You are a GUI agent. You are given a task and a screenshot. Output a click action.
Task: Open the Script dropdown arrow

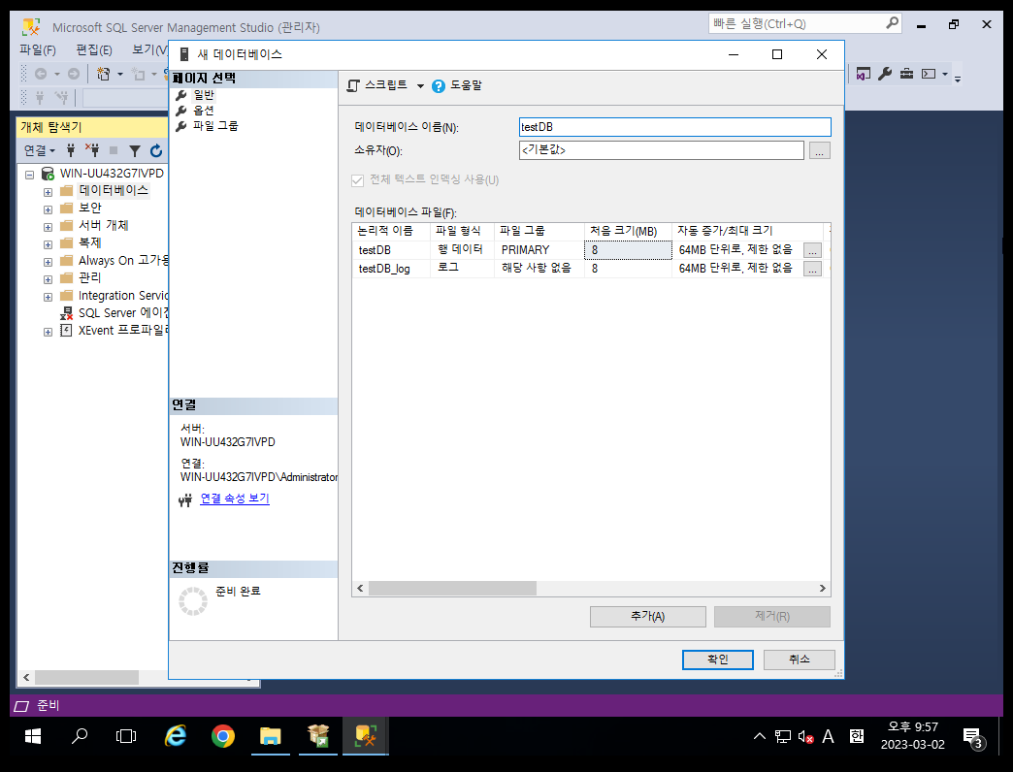pyautogui.click(x=420, y=86)
